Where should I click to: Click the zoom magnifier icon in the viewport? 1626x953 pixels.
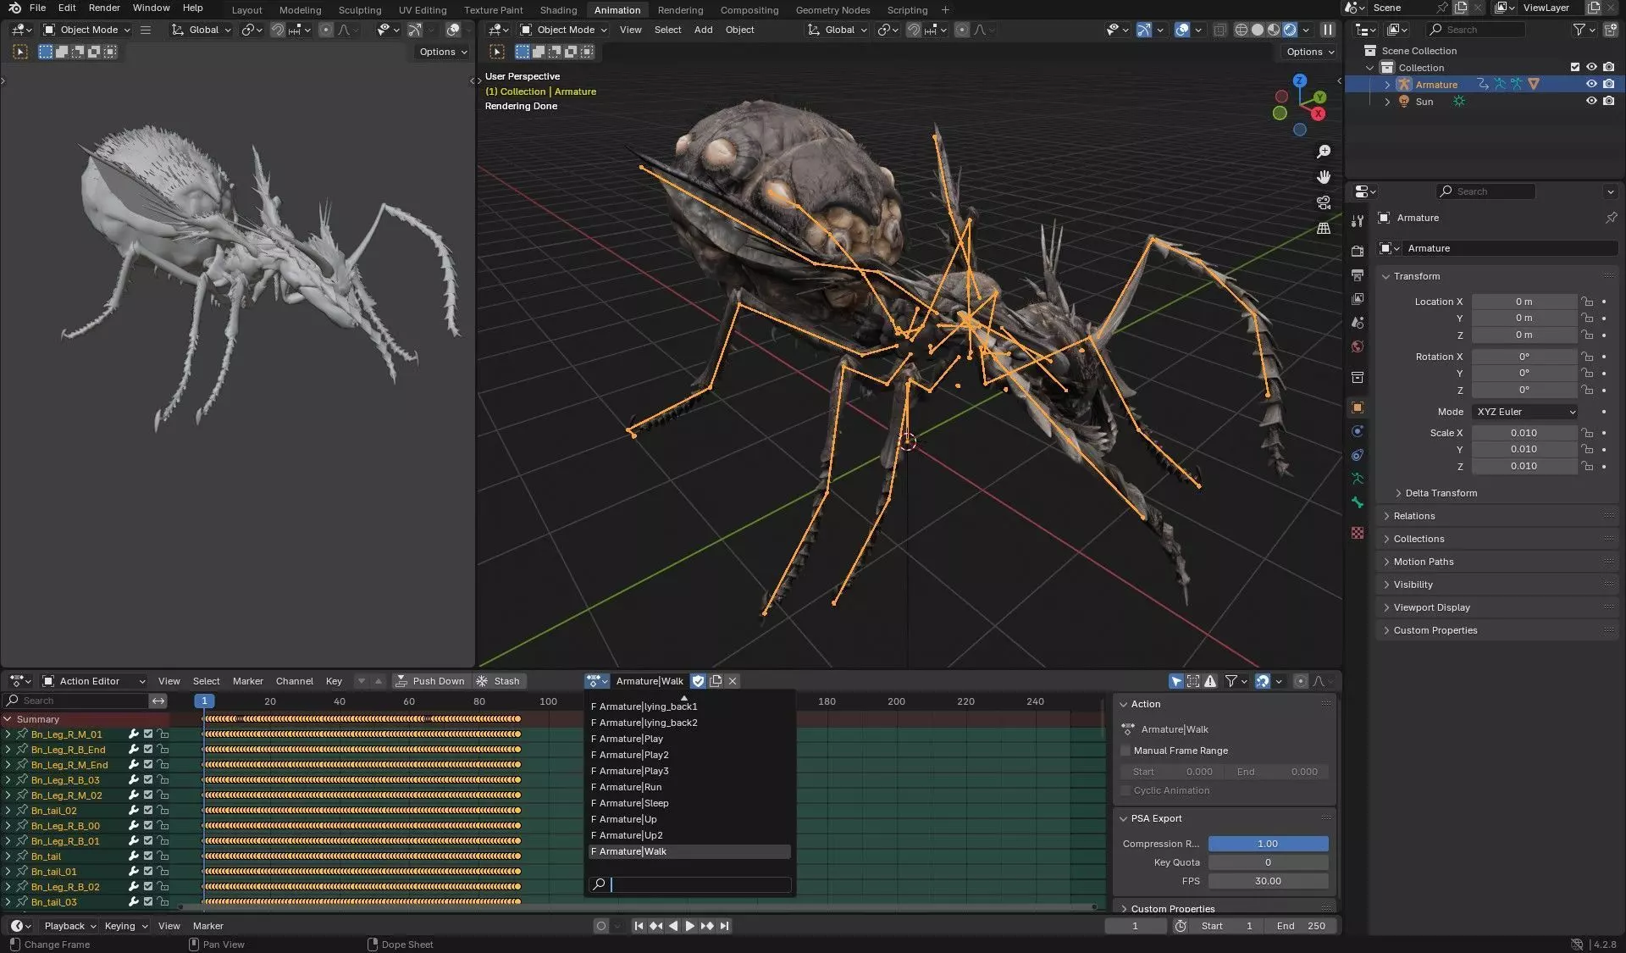tap(1324, 152)
